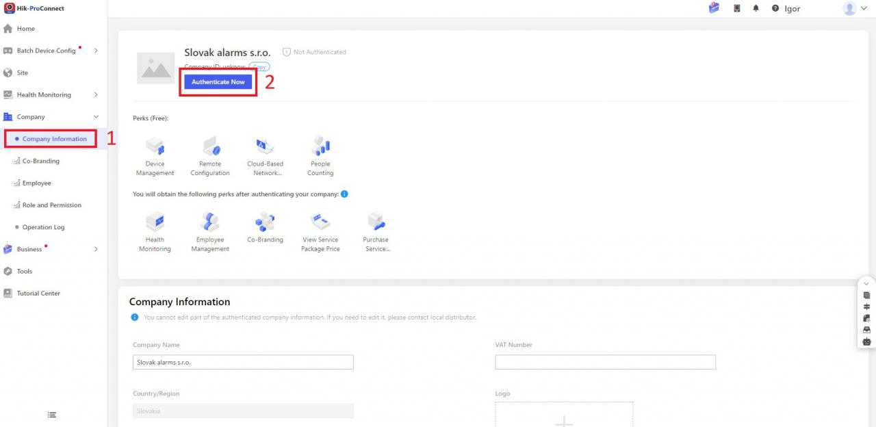876x427 pixels.
Task: Click the company logo placeholder thumbnail
Action: pyautogui.click(x=156, y=68)
